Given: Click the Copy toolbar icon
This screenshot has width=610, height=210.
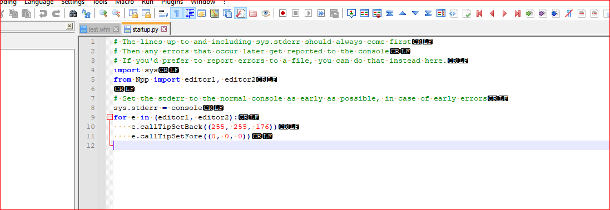Looking at the screenshot, I should 13,13.
